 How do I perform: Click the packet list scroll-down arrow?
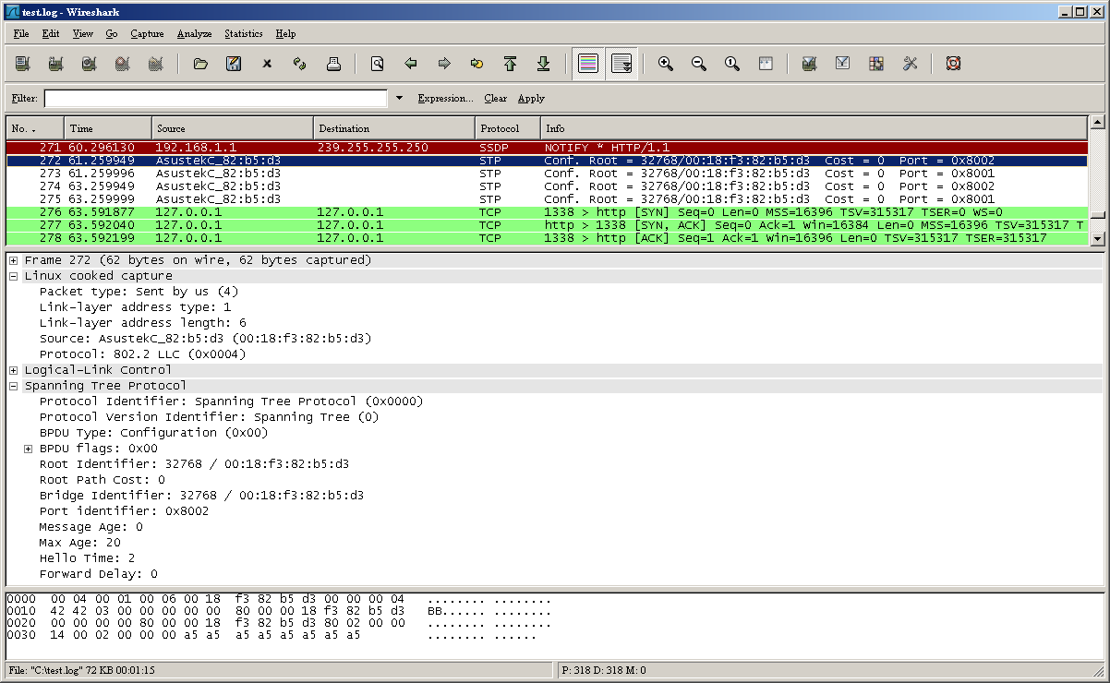coord(1097,238)
